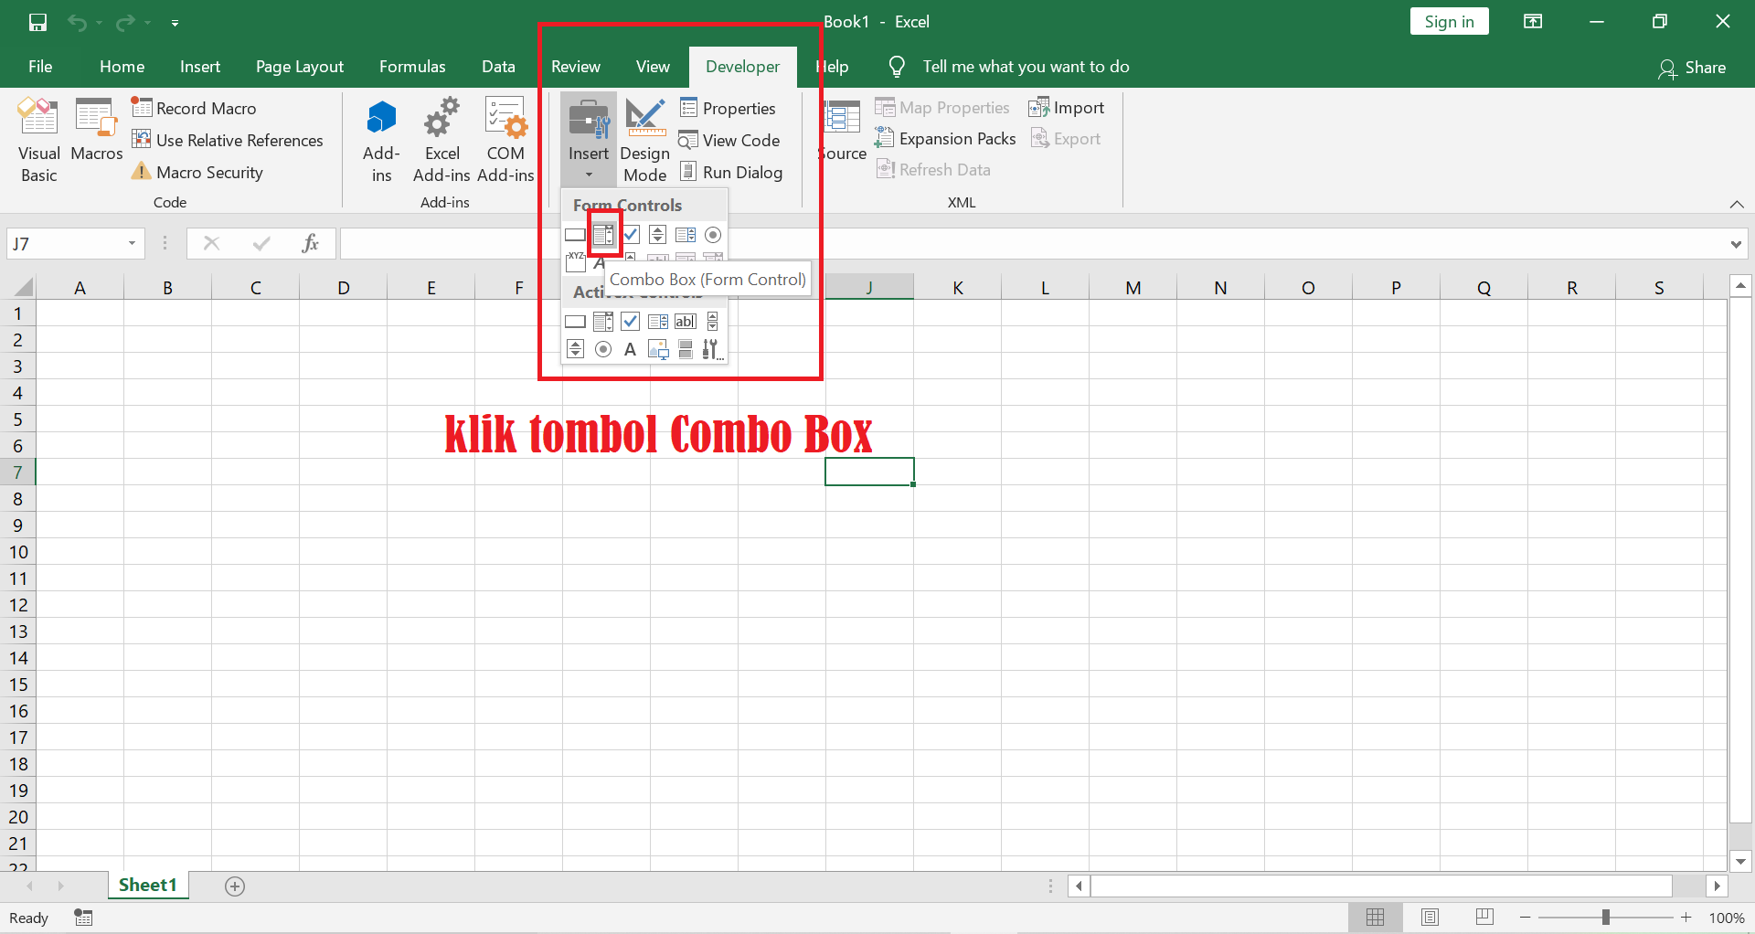Toggle Use Relative References
1755x934 pixels.
coord(229,140)
